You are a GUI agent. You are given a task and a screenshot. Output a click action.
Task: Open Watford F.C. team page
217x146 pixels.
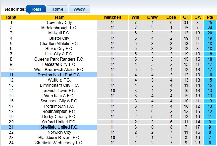59,80
